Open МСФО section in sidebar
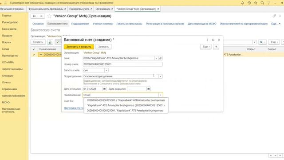 [x=6, y=103]
